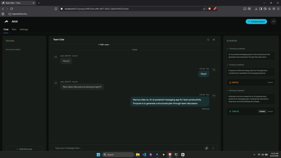Click the browser address bar URL
This screenshot has width=281, height=158.
point(97,9)
